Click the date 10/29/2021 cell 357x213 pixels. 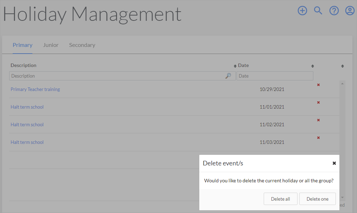pyautogui.click(x=272, y=89)
